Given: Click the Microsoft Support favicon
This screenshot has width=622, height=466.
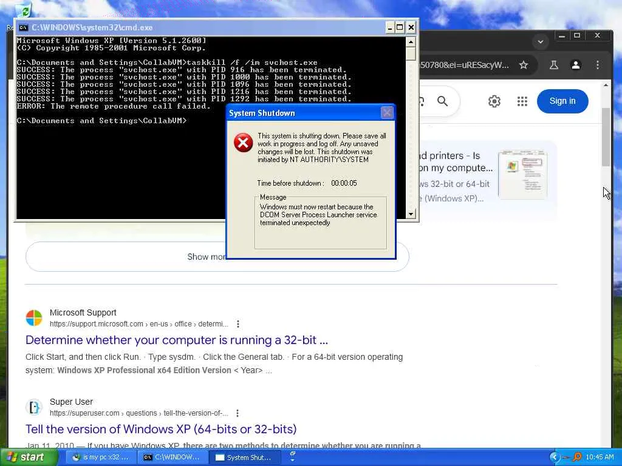Looking at the screenshot, I should pos(34,318).
